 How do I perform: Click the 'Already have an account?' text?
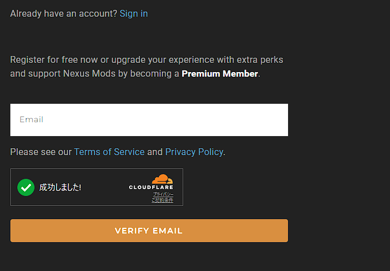coord(63,13)
